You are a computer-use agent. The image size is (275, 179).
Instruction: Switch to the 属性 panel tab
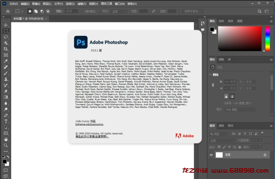212,59
